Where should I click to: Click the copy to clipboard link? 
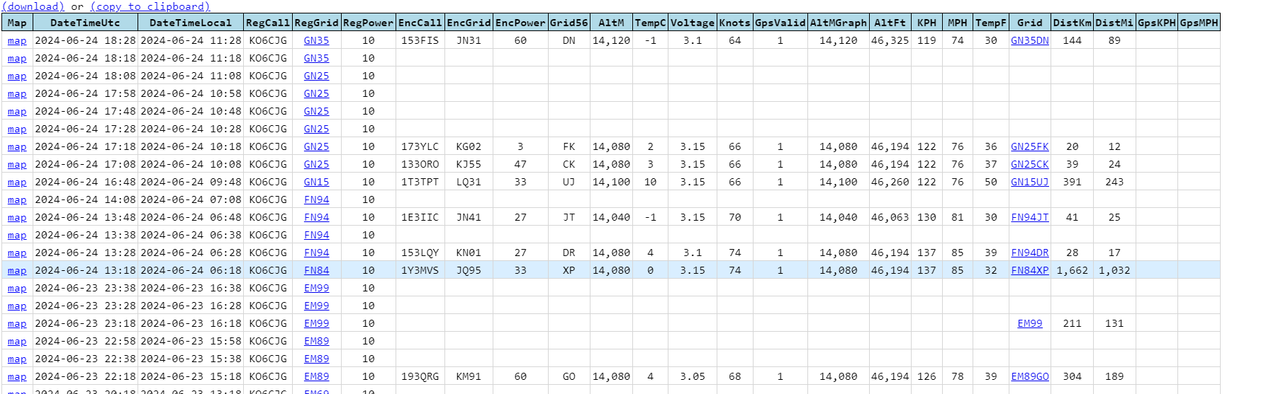pyautogui.click(x=150, y=6)
